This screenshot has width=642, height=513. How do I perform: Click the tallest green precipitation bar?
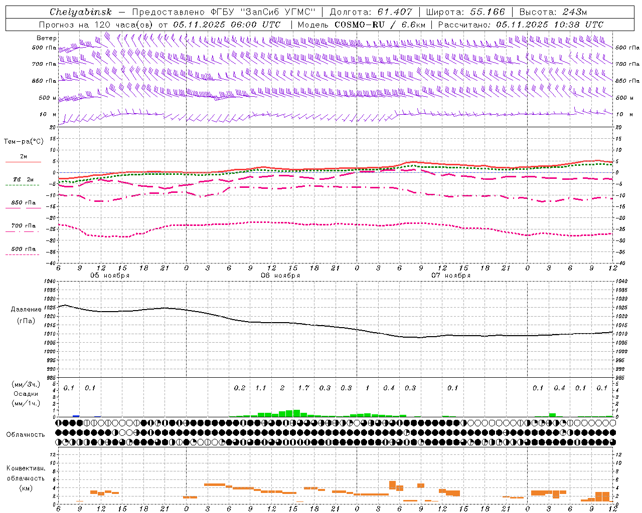[x=296, y=413]
